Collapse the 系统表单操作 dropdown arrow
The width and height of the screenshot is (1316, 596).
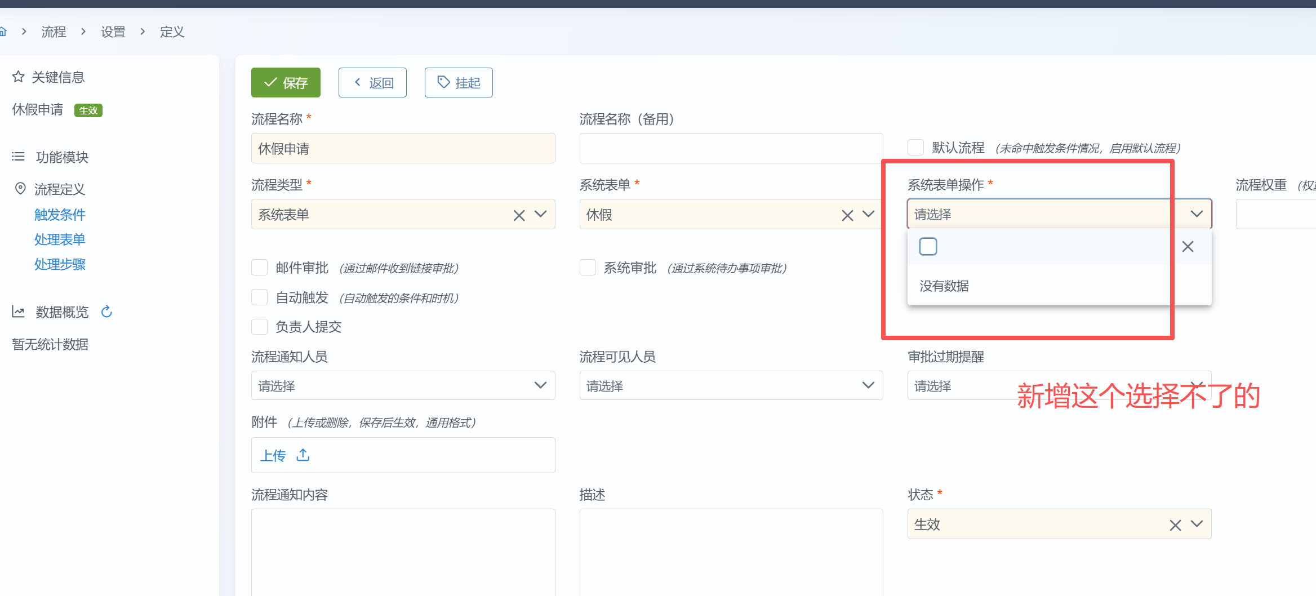pos(1197,214)
